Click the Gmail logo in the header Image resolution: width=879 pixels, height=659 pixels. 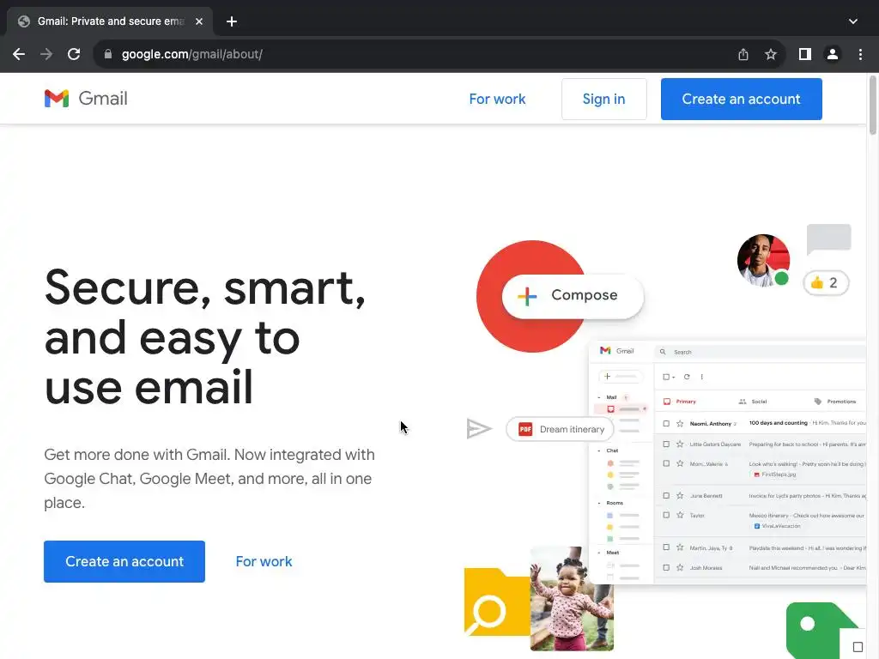click(x=86, y=99)
